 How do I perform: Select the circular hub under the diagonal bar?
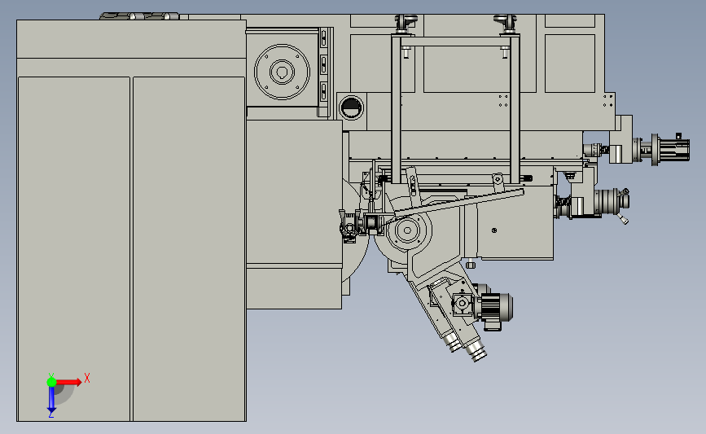tap(407, 230)
